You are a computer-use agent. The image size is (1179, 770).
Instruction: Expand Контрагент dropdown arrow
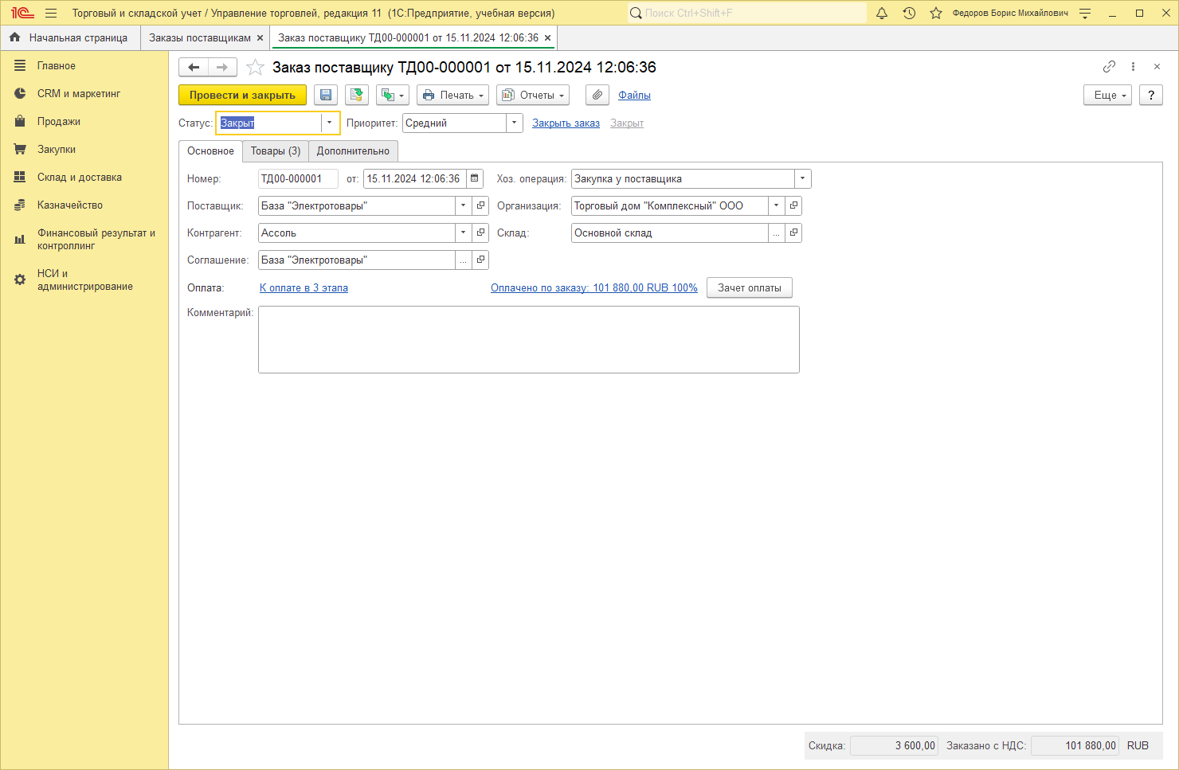(463, 233)
